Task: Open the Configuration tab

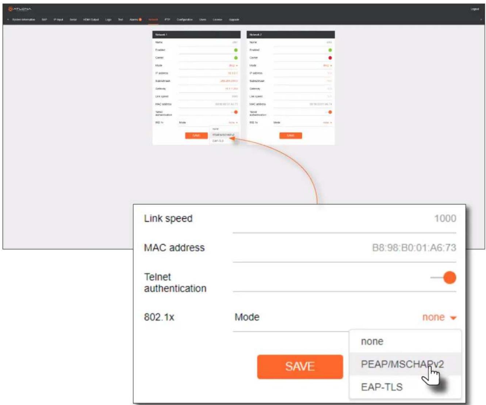Action: click(184, 20)
